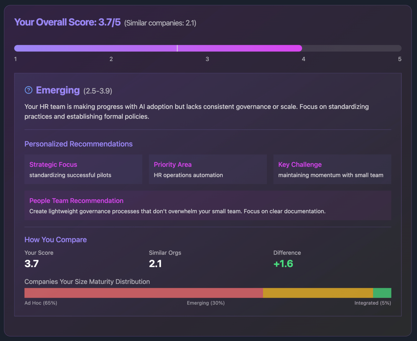This screenshot has height=341, width=417.
Task: Click the "2" label on the score scale
Action: click(111, 59)
